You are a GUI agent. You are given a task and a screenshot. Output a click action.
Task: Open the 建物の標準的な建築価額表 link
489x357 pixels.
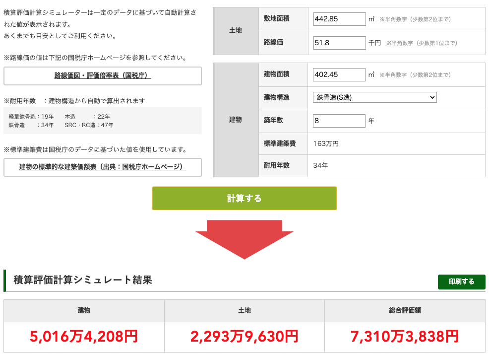click(x=103, y=167)
